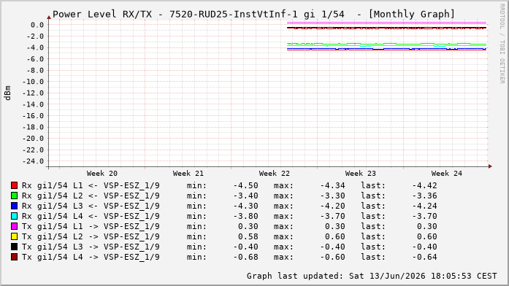Image resolution: width=509 pixels, height=286 pixels.
Task: Click the Week 21 axis label
Action: [x=188, y=174]
